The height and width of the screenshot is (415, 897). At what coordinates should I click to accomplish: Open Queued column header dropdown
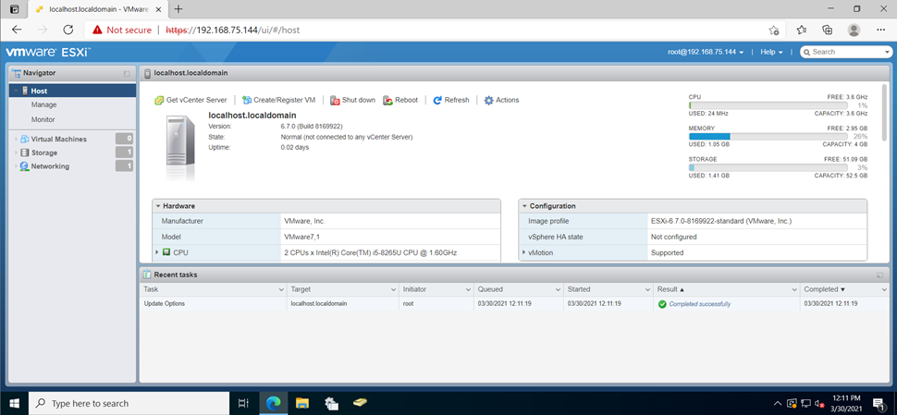(x=557, y=290)
